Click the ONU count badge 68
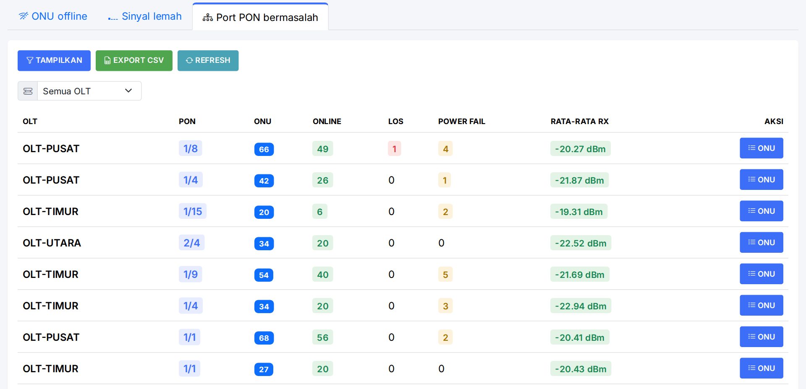 click(x=264, y=338)
